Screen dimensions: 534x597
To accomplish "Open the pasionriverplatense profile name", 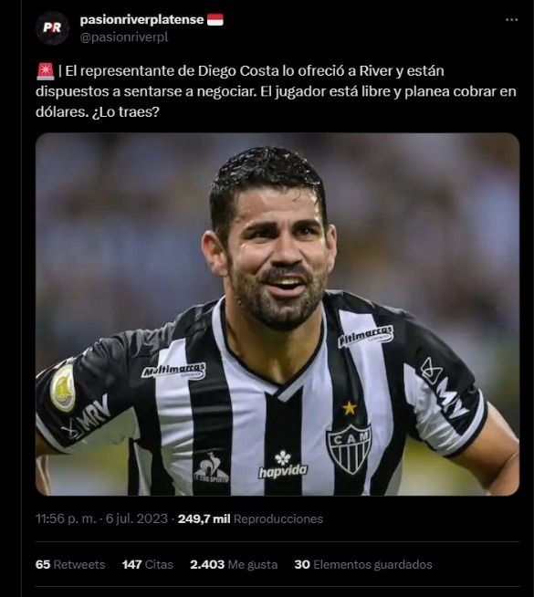I will [142, 19].
